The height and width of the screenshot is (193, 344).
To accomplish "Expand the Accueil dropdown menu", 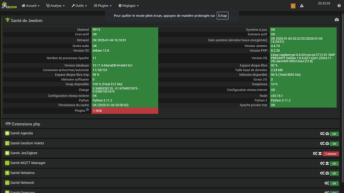I will 30,5.
